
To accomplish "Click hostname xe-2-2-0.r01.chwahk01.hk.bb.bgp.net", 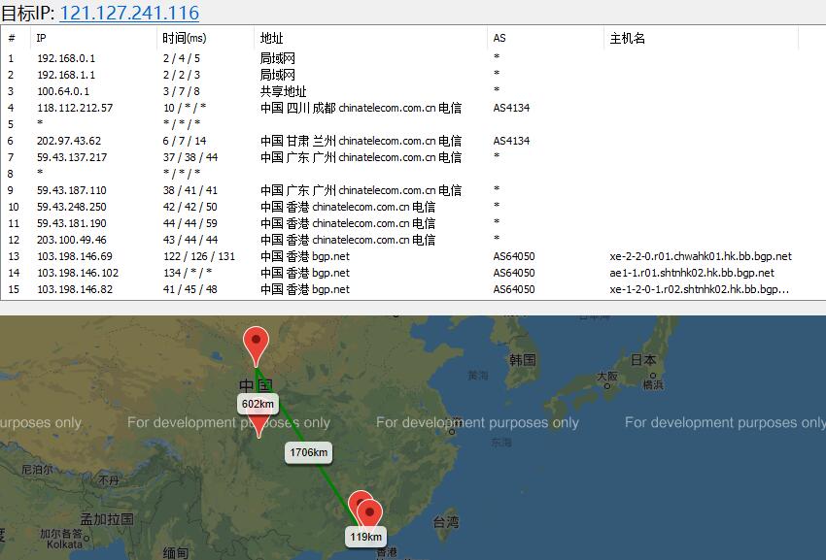I will point(701,256).
